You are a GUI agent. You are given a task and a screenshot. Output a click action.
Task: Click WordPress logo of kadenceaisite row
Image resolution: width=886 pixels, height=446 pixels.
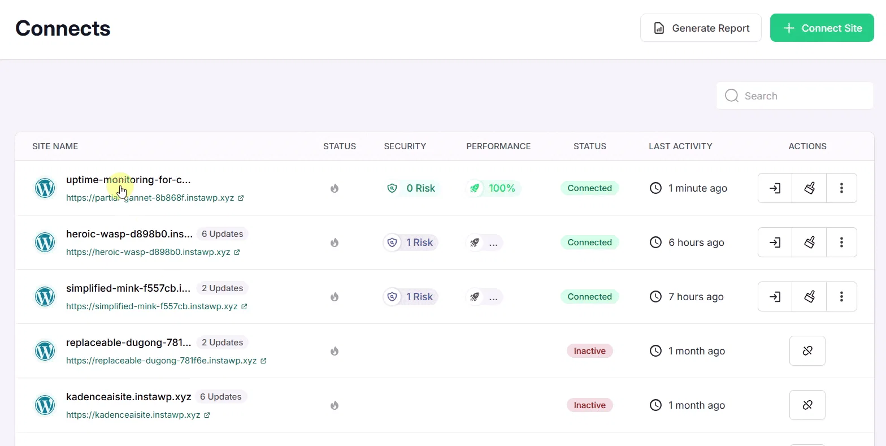click(45, 405)
